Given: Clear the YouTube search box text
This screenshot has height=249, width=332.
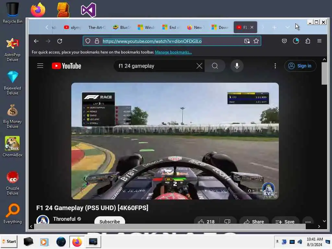Looking at the screenshot, I should pyautogui.click(x=199, y=66).
